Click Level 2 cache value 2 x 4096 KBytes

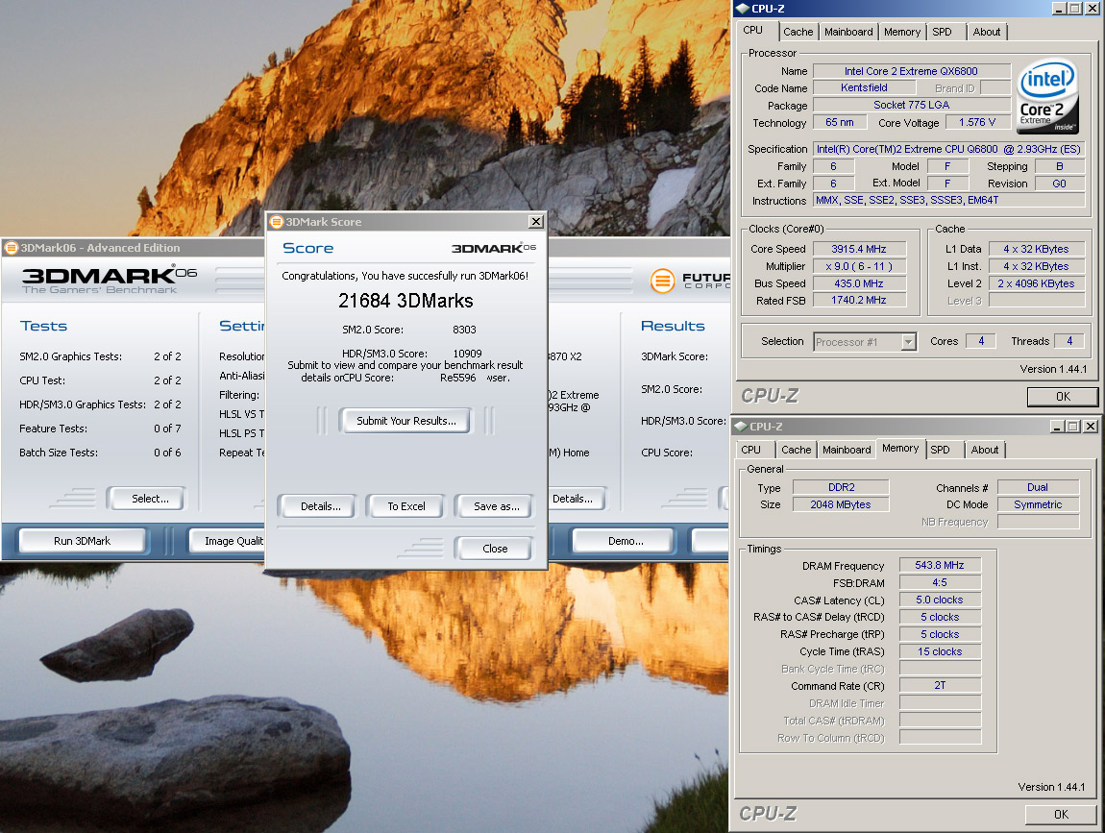point(1036,283)
